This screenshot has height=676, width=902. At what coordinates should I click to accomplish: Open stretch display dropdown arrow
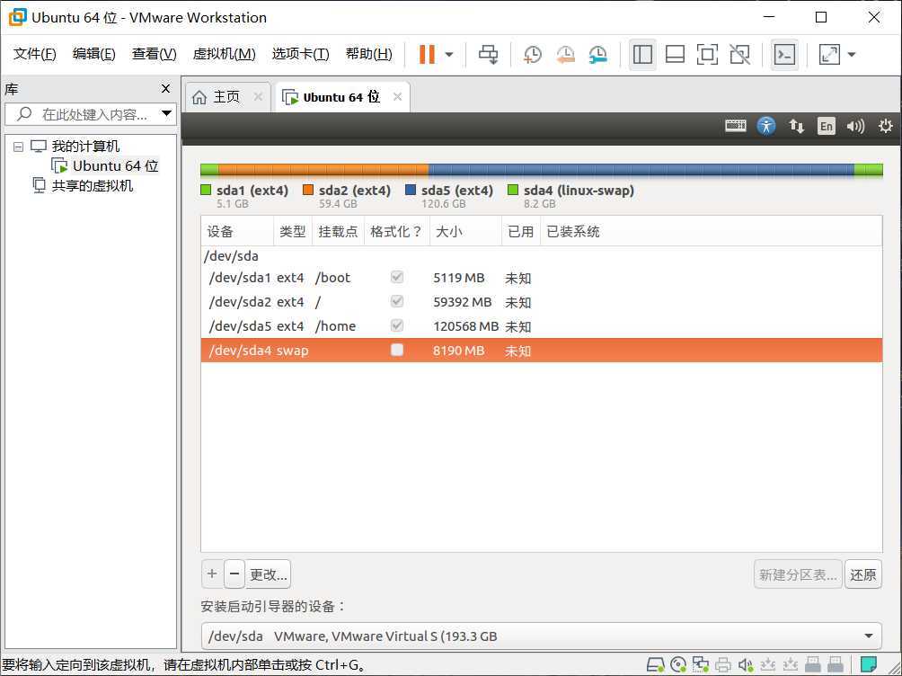[852, 55]
